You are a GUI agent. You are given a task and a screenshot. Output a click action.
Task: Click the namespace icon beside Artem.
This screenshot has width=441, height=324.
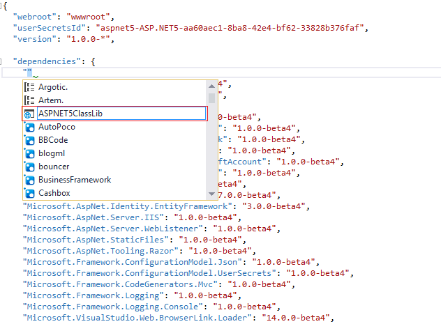pyautogui.click(x=29, y=100)
